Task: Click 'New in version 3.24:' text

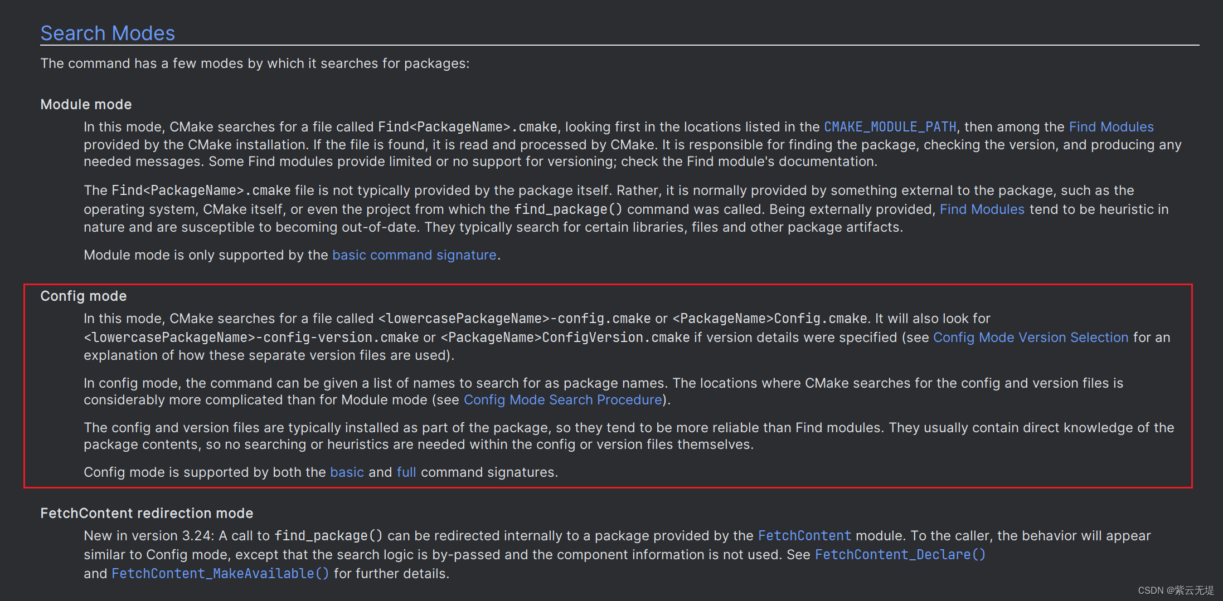Action: [x=149, y=536]
